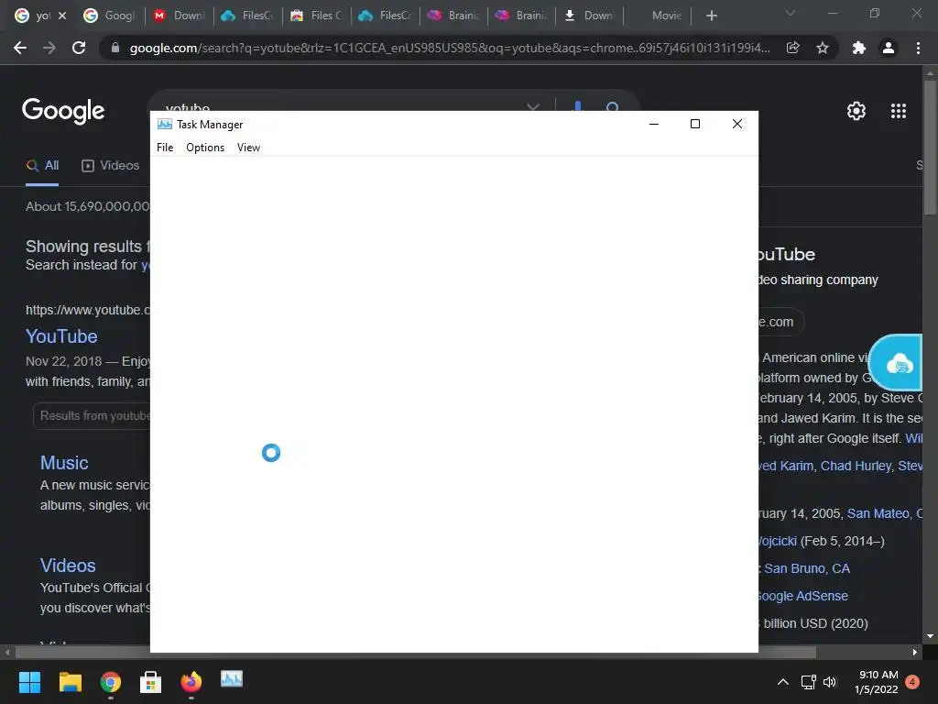
Task: Bookmark this page with the star icon
Action: point(823,48)
